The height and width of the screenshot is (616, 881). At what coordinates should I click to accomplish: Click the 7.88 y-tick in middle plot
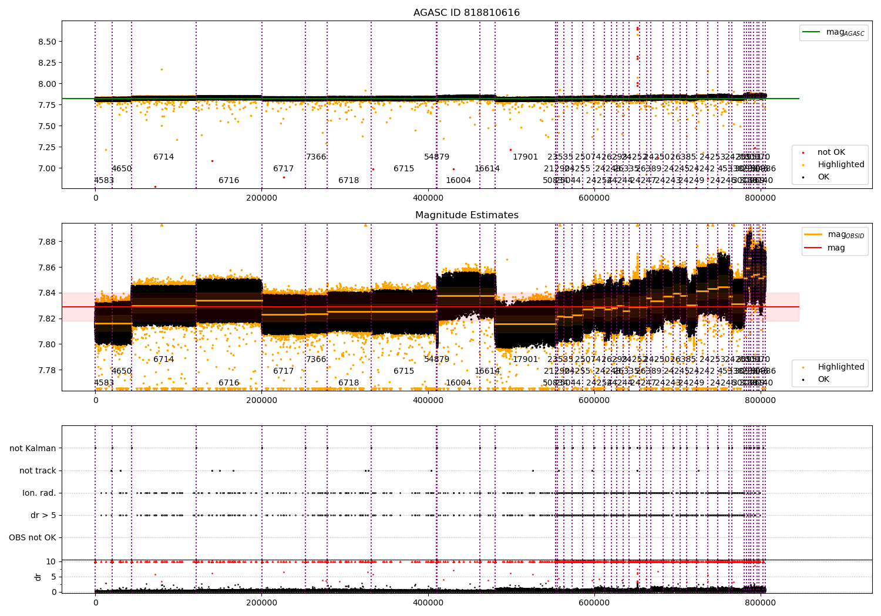click(x=48, y=242)
